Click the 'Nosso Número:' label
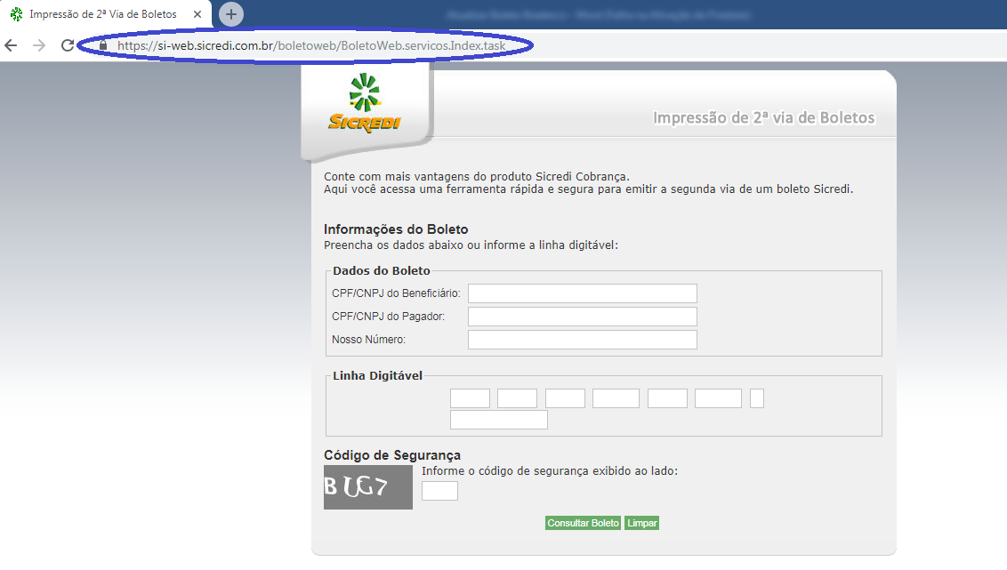 (x=368, y=340)
